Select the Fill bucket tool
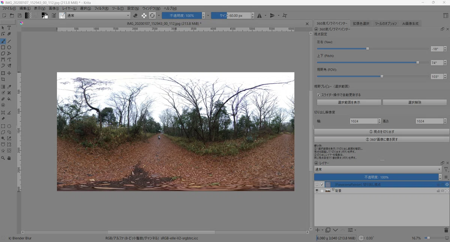The image size is (450, 242). pos(9,99)
